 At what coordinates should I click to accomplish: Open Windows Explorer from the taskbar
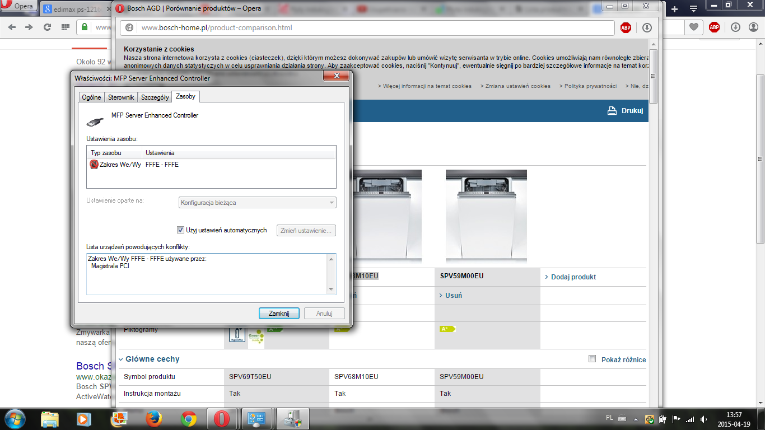pos(50,419)
